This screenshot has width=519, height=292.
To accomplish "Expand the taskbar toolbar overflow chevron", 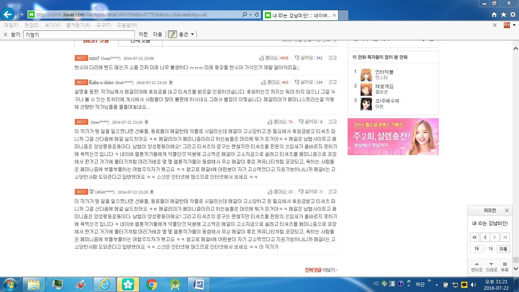I will [x=429, y=281].
